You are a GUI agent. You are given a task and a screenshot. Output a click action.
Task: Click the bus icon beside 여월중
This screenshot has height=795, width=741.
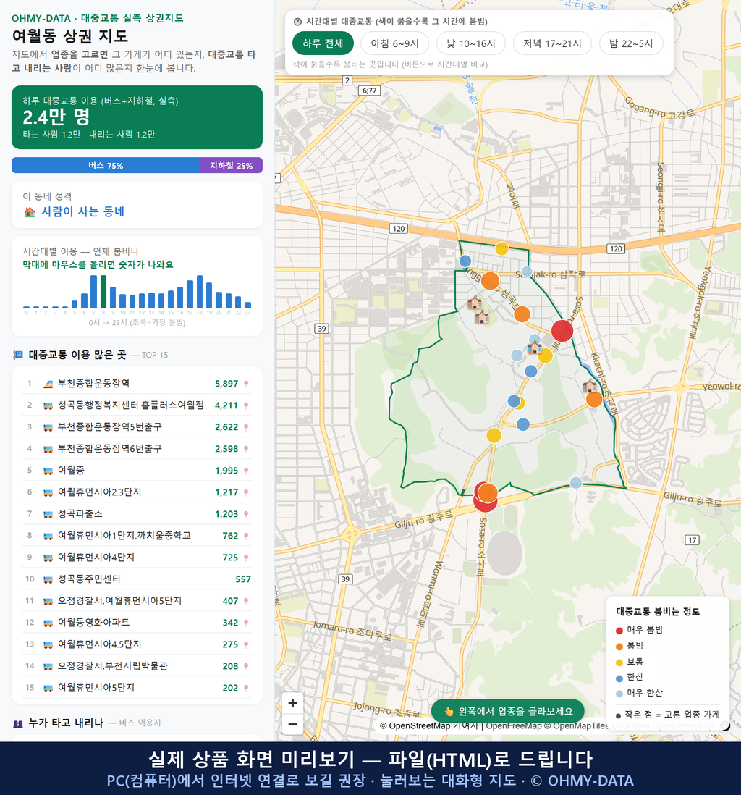coord(48,471)
